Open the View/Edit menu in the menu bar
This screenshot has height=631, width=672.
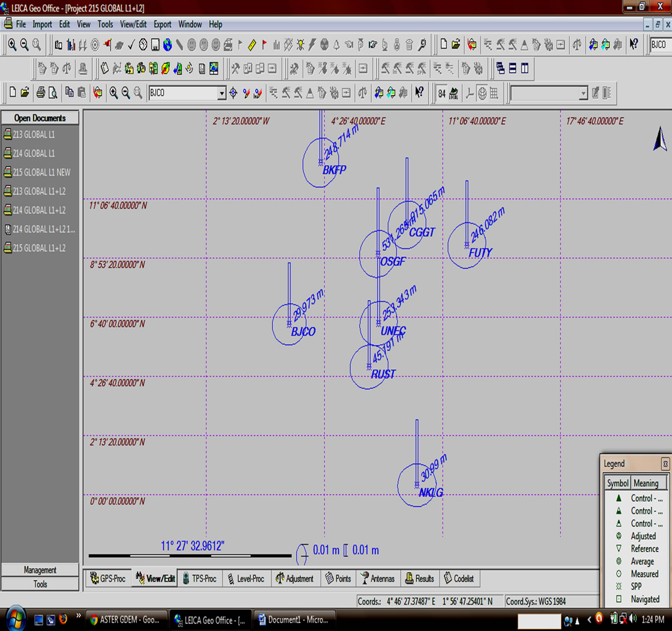pyautogui.click(x=133, y=24)
